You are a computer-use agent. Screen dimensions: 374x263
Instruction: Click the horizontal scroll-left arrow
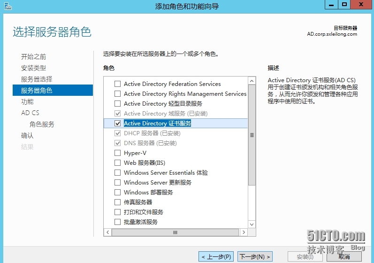pyautogui.click(x=108, y=232)
